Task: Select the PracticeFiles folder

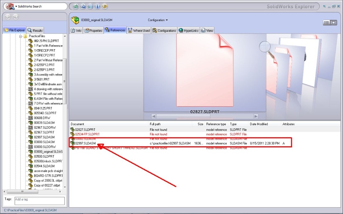Action: 37,36
